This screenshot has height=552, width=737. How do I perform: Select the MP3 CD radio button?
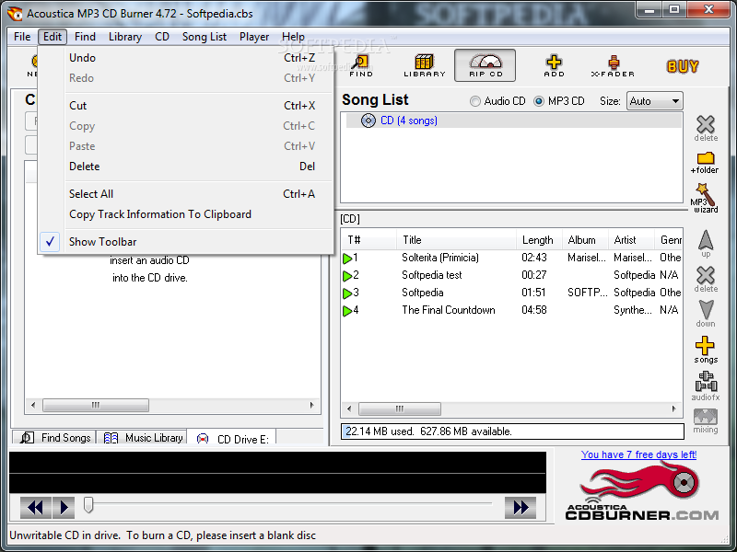point(539,101)
